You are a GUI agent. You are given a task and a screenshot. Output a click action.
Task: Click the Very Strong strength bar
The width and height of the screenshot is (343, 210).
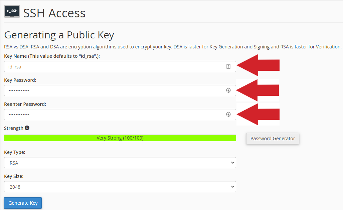tap(120, 138)
